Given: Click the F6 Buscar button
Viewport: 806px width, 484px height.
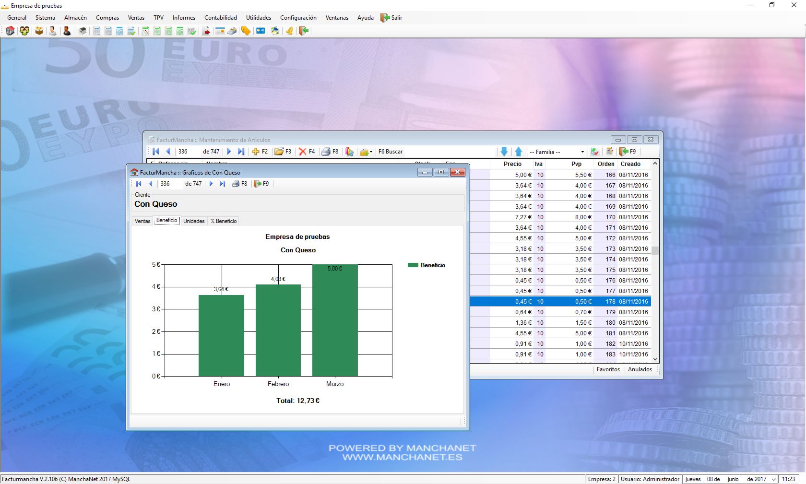Looking at the screenshot, I should [x=390, y=152].
